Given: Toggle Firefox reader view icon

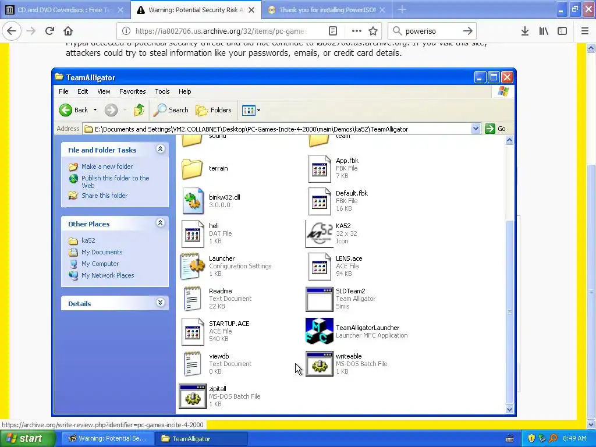Looking at the screenshot, I should (332, 31).
